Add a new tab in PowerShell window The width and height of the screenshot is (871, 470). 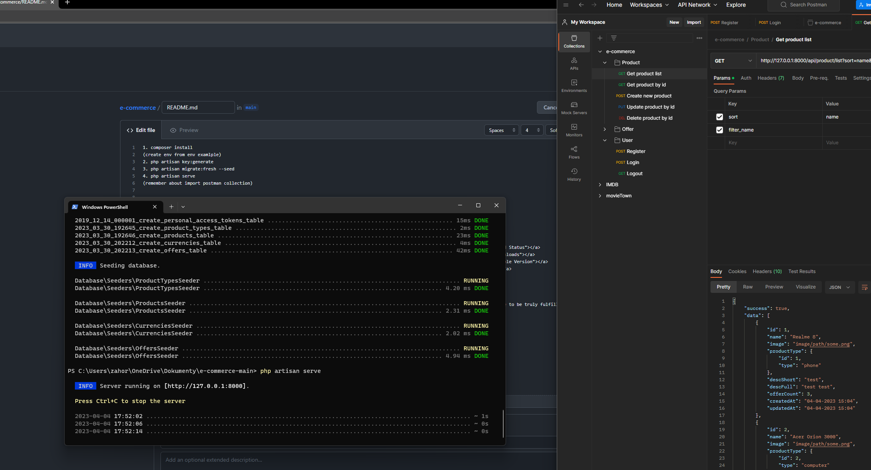click(x=171, y=207)
